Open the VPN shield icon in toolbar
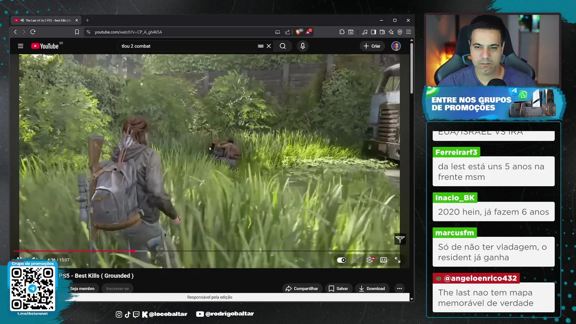This screenshot has width=576, height=324. (x=400, y=32)
